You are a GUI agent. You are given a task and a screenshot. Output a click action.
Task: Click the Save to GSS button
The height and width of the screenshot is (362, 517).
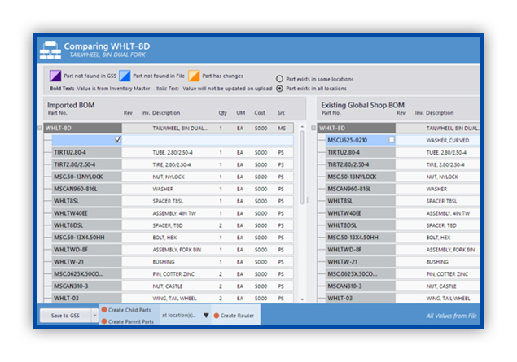click(65, 316)
